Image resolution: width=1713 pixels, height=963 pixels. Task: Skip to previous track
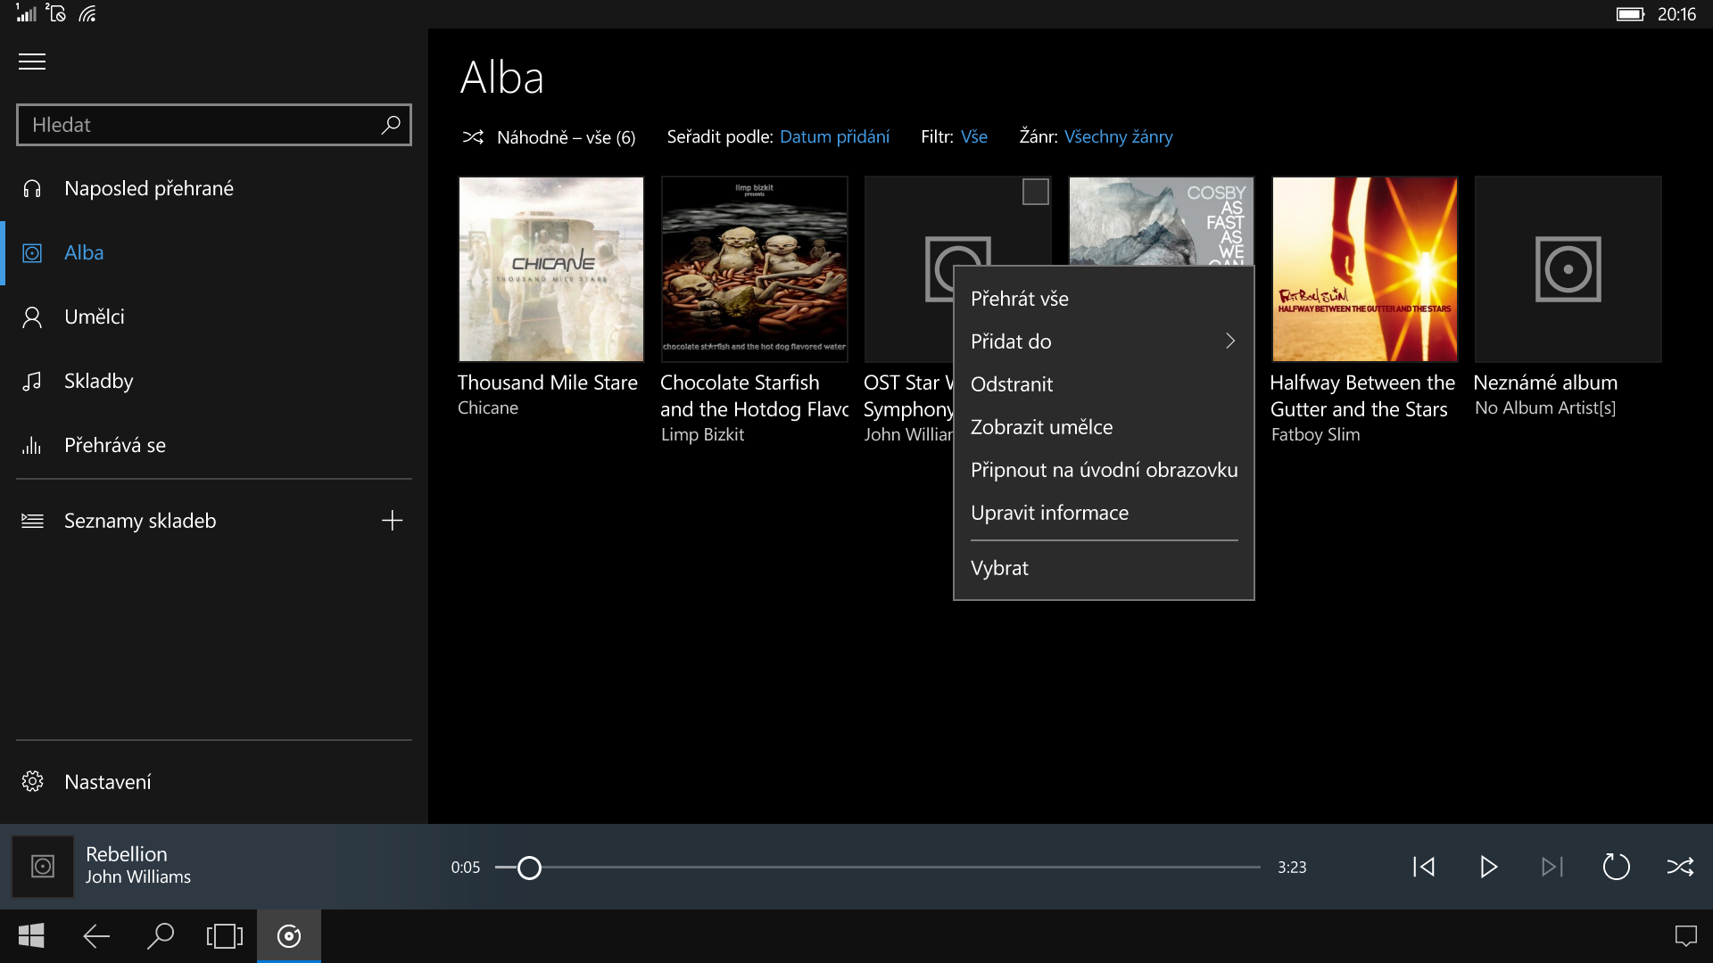[x=1424, y=867]
